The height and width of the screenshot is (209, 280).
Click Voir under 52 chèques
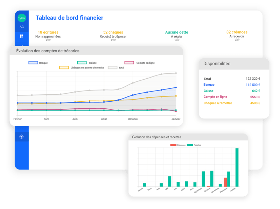tap(113, 40)
